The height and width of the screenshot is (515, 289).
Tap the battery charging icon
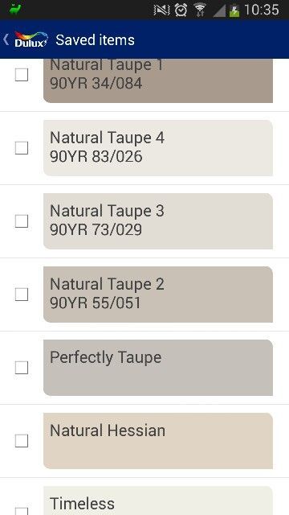pos(234,10)
